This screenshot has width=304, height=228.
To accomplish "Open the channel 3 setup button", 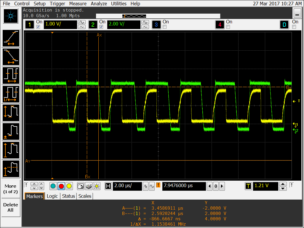I will point(156,25).
